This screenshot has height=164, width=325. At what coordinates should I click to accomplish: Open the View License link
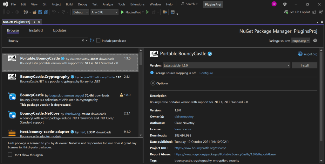[183, 129]
